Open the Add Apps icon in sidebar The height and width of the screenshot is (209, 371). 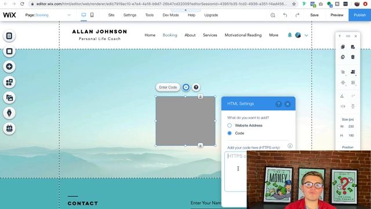(x=9, y=82)
